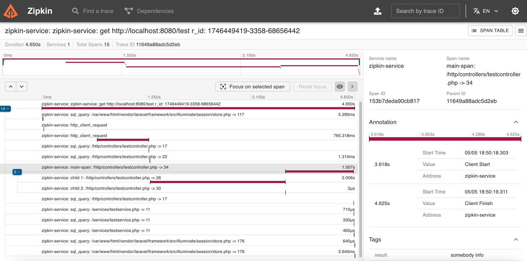Collapse the root span tree toggle labeled 14
Image resolution: width=527 pixels, height=261 pixels.
click(x=5, y=109)
